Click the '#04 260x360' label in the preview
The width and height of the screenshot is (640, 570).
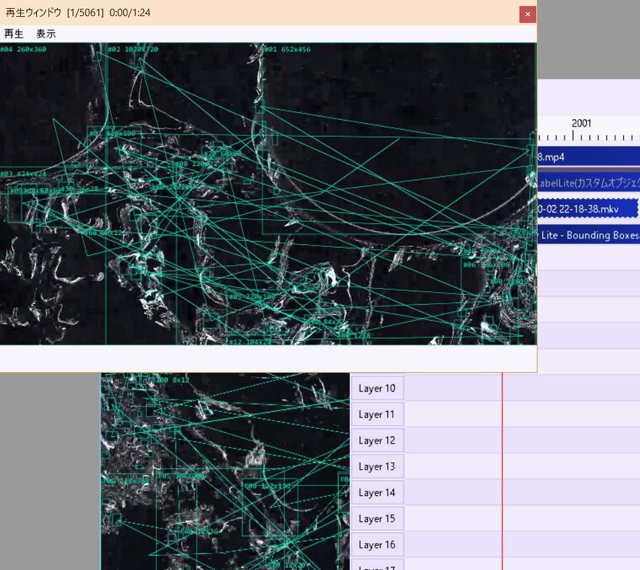24,49
